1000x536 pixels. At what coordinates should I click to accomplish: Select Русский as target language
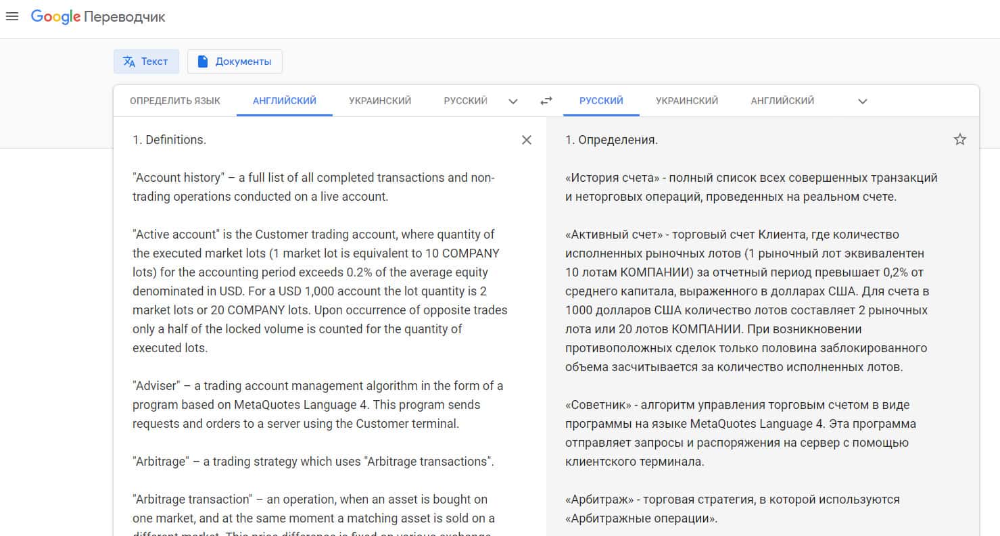coord(601,101)
